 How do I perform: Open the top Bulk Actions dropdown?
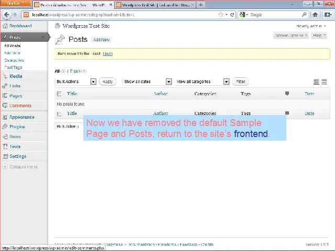(76, 82)
